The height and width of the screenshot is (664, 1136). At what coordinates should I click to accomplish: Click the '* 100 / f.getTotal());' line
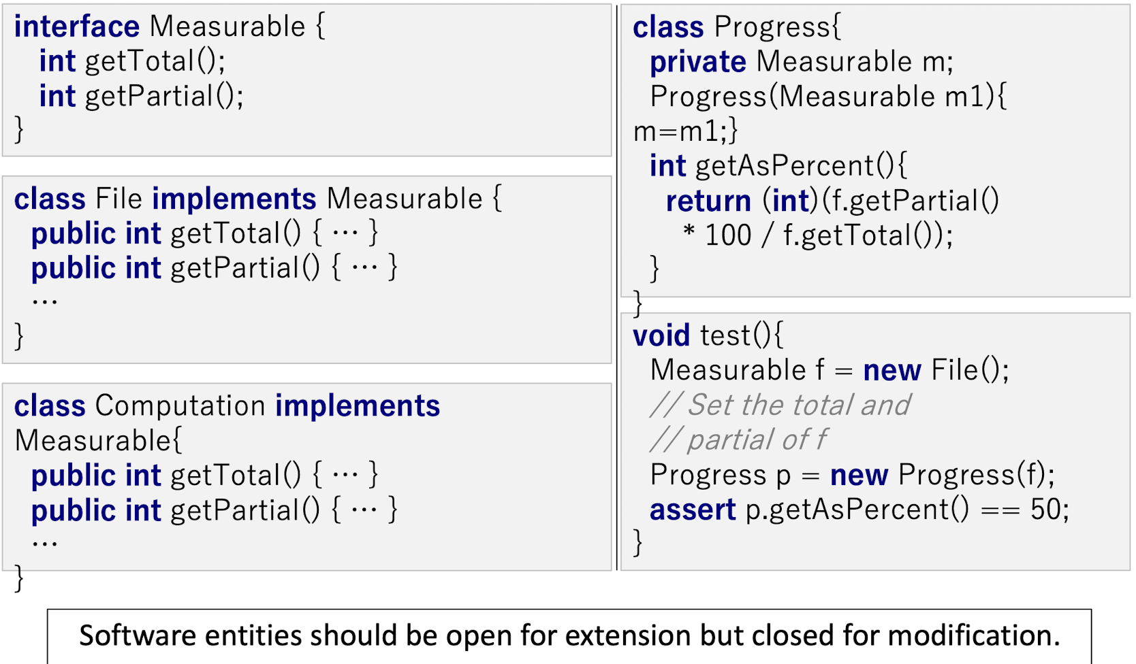coord(817,236)
